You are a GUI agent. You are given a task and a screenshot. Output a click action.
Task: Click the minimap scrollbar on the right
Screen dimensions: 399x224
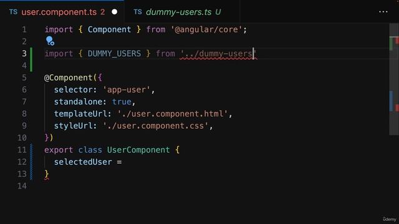tap(393, 79)
